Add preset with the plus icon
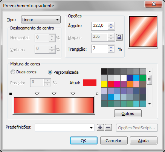Screen dimensions: 165x152 click(x=100, y=127)
